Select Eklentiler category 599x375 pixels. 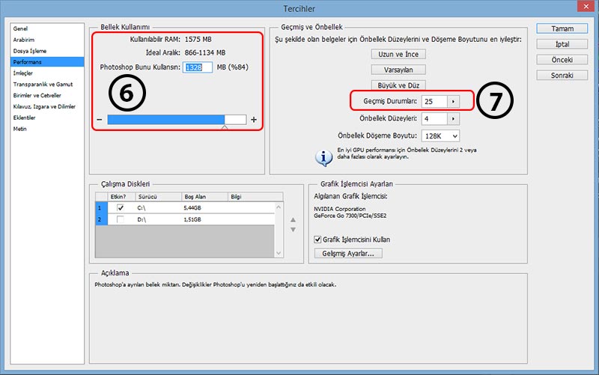[47, 118]
